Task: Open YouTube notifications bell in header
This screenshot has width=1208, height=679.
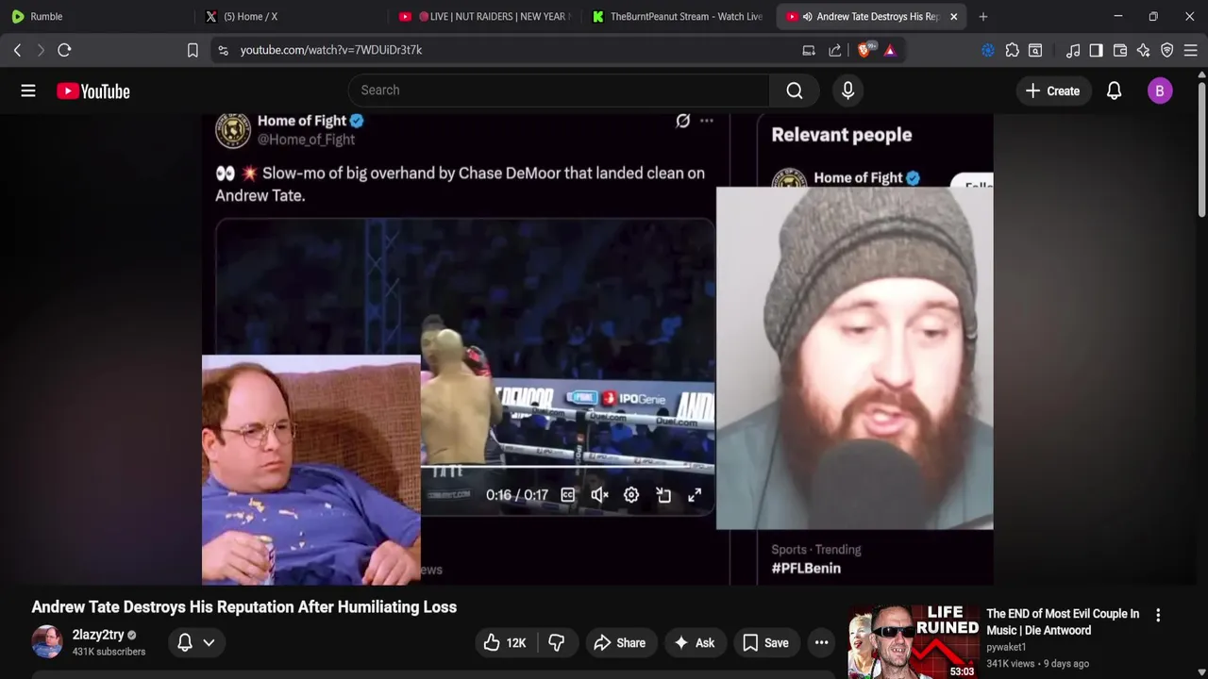Action: click(1114, 91)
